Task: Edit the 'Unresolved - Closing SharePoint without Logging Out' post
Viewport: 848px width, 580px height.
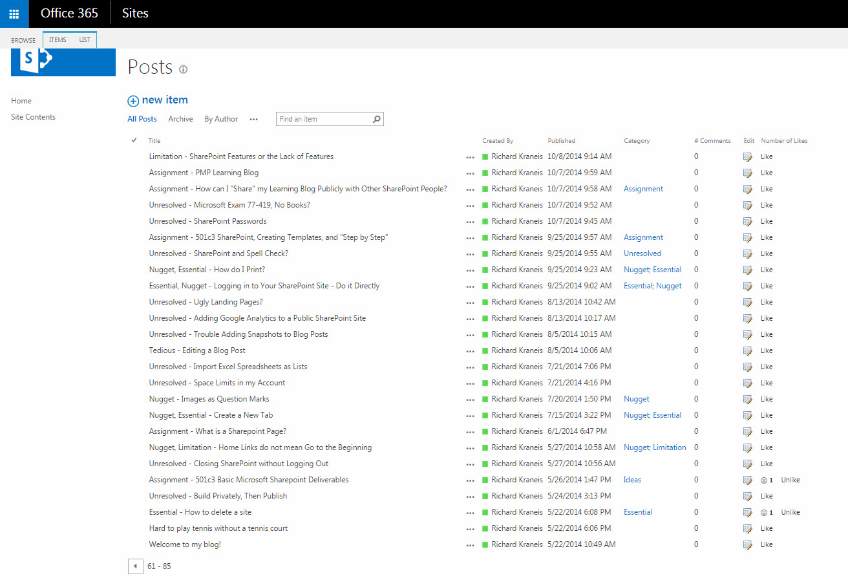Action: click(748, 464)
